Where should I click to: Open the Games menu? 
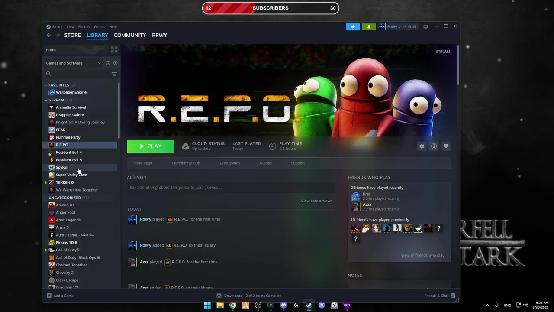[x=100, y=27]
